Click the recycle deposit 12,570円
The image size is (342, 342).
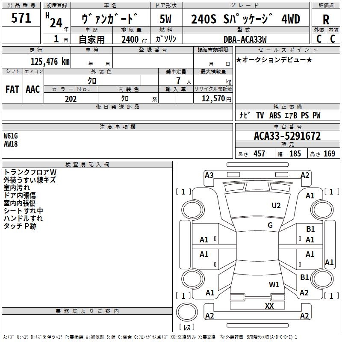coord(216,99)
